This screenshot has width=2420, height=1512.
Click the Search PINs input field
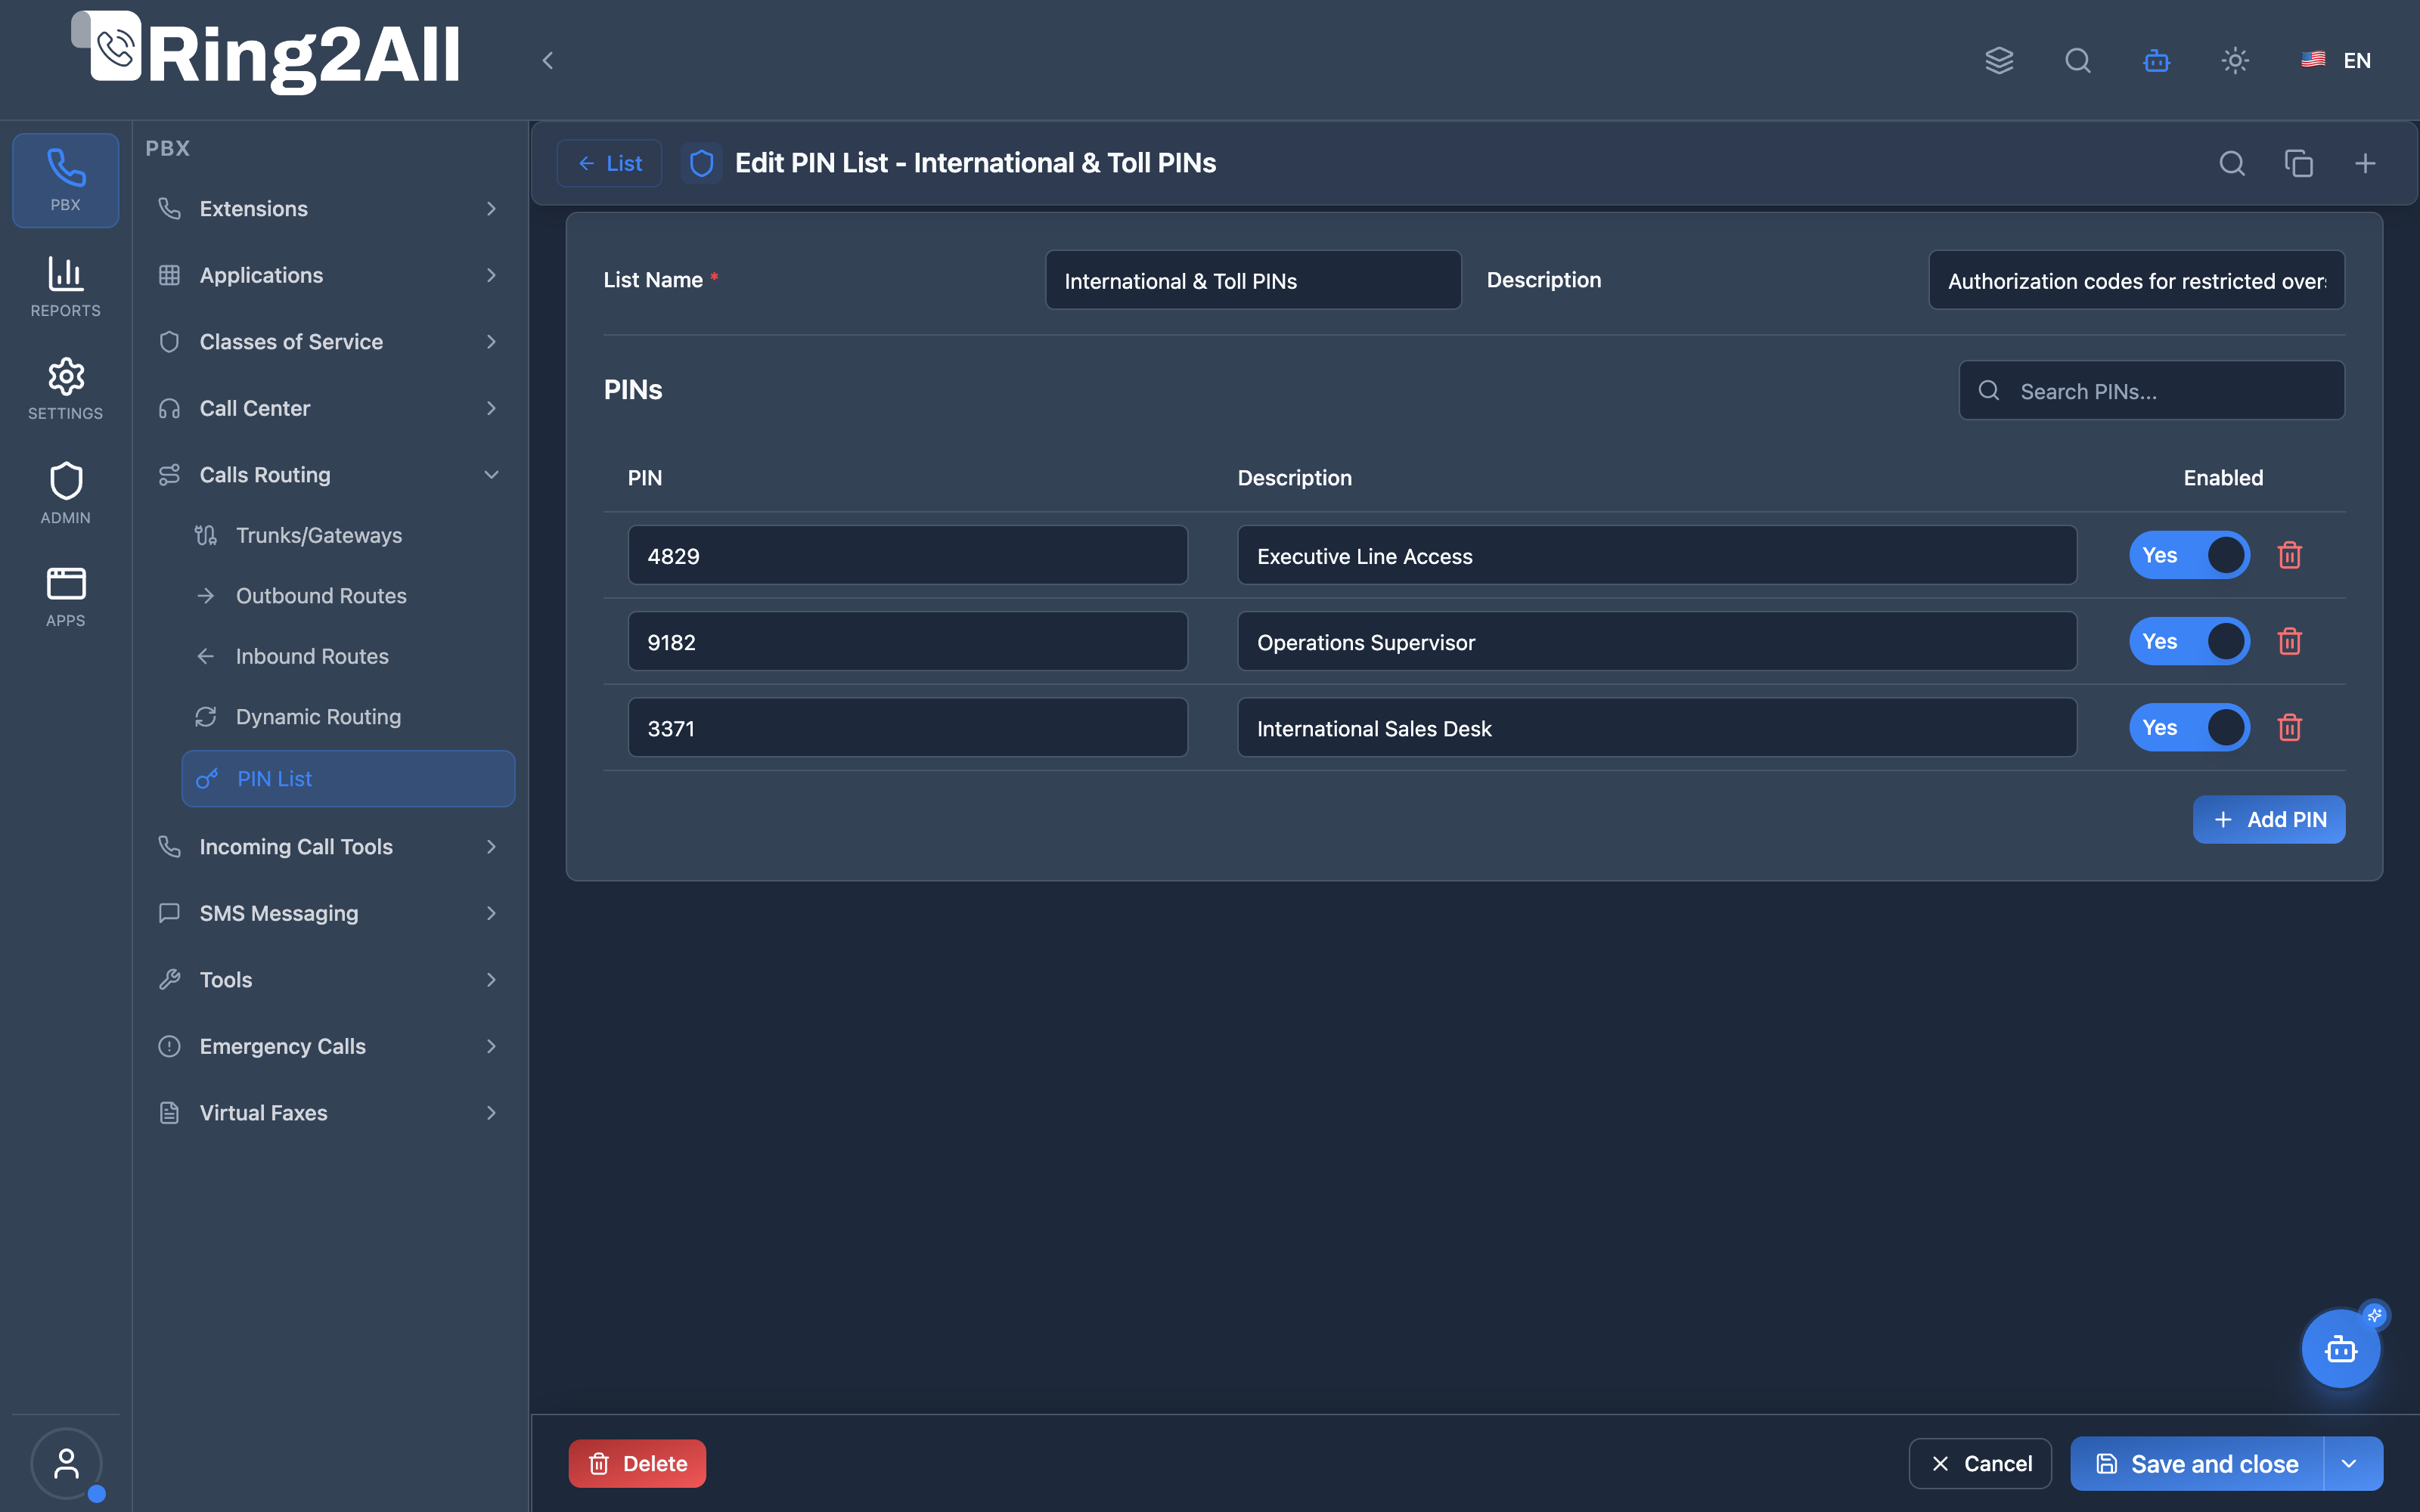click(x=2151, y=390)
